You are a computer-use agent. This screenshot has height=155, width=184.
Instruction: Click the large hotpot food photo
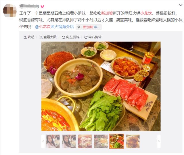pyautogui.click(x=101, y=86)
